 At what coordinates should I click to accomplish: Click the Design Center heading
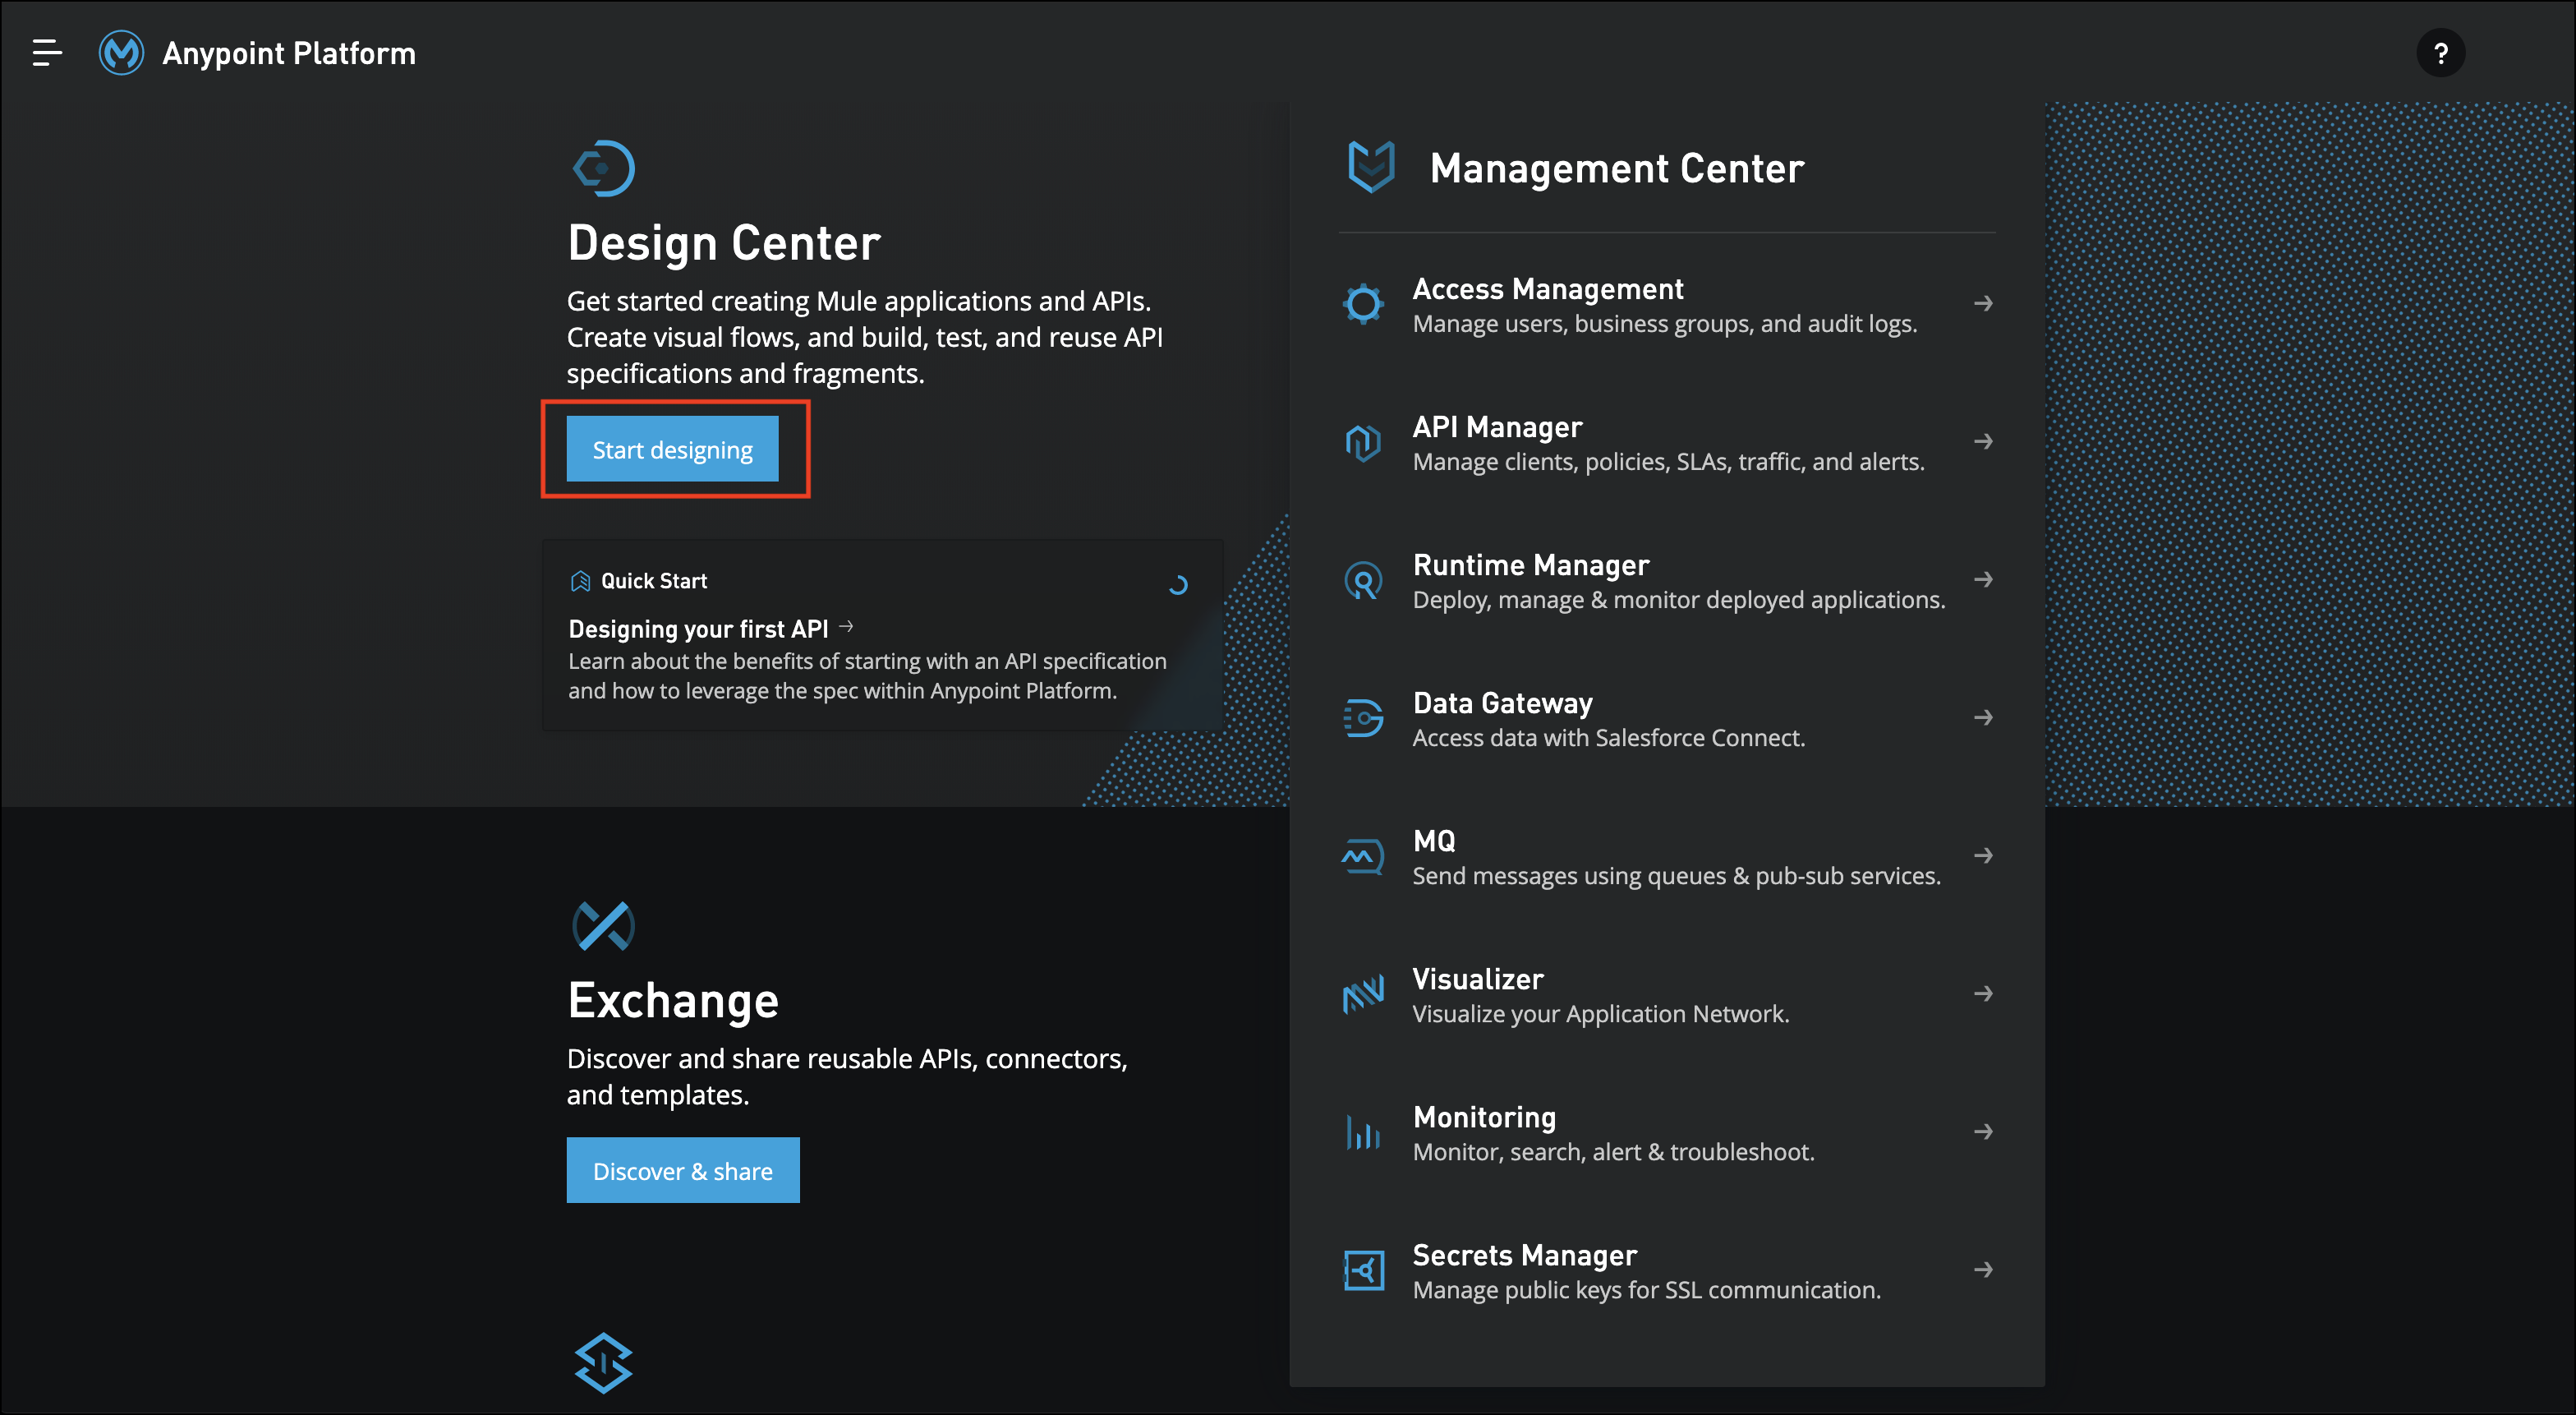tap(724, 243)
